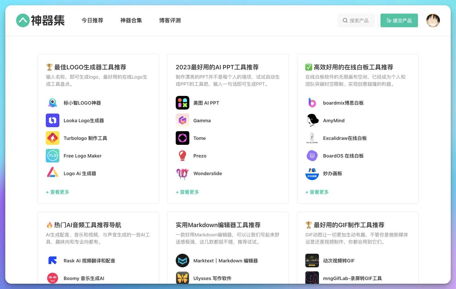The height and width of the screenshot is (289, 456).
Task: Select the BoardOS 在线白板 icon
Action: point(312,156)
